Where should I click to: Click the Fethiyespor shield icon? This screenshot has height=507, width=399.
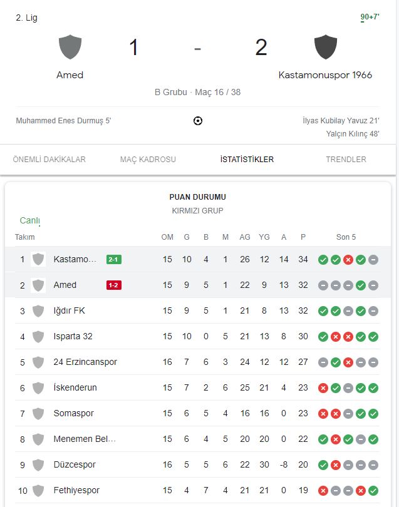(39, 490)
